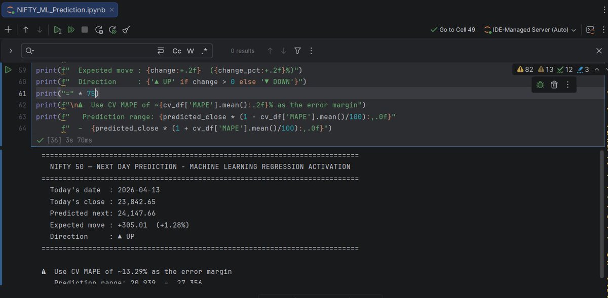Screen dimensions: 608x298
Task: Enable whole words search with W
Action: click(x=191, y=51)
